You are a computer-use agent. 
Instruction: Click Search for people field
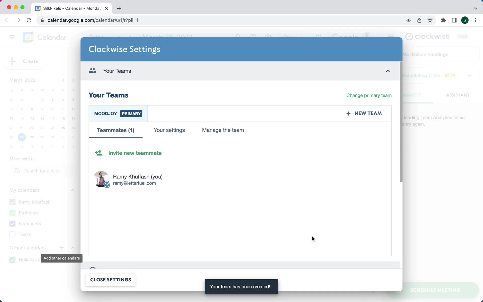42,171
